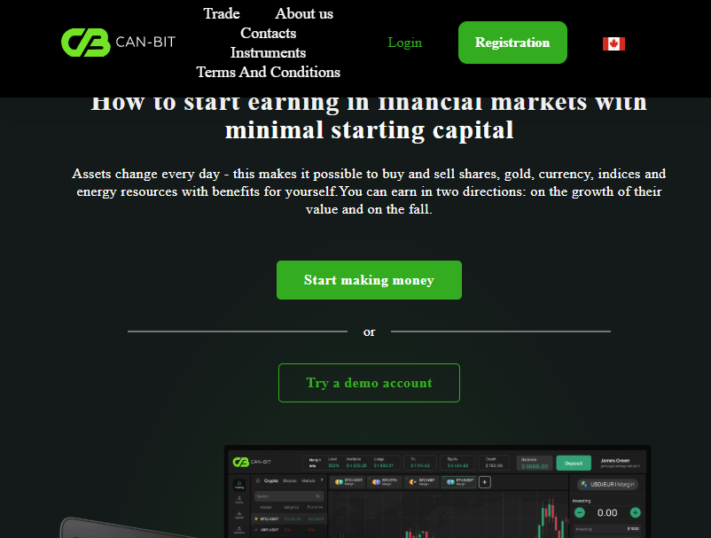Click the green Deposit button in platform preview

pos(574,464)
